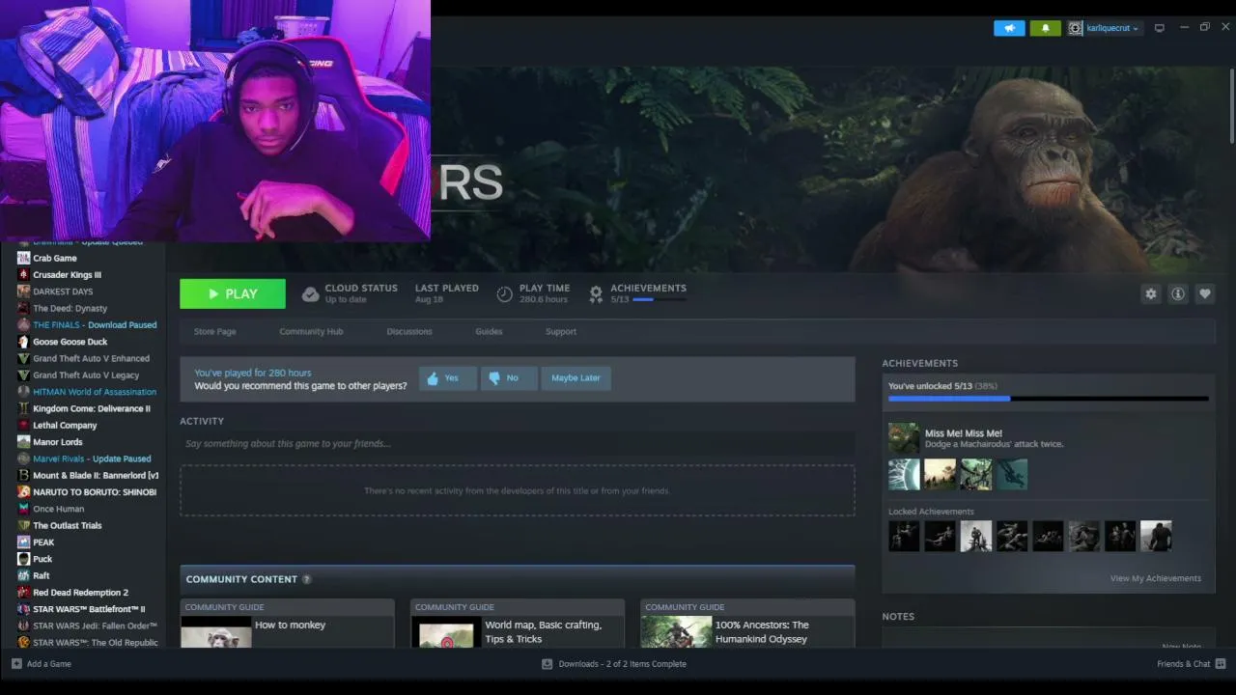Image resolution: width=1236 pixels, height=695 pixels.
Task: Open 'World map, Basic crafting' guide
Action: 518,624
